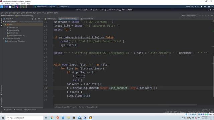The width and height of the screenshot is (214, 120).
Task: Click the Structure vertical sidebar tab
Action: click(1, 90)
